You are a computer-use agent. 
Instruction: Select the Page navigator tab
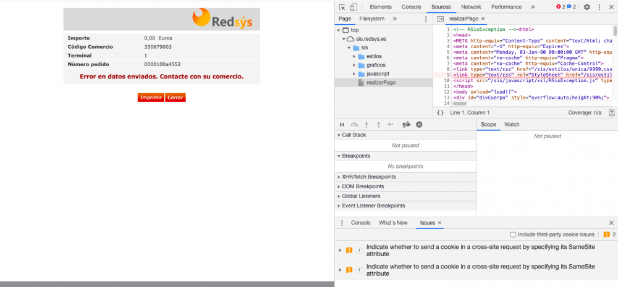tap(345, 19)
